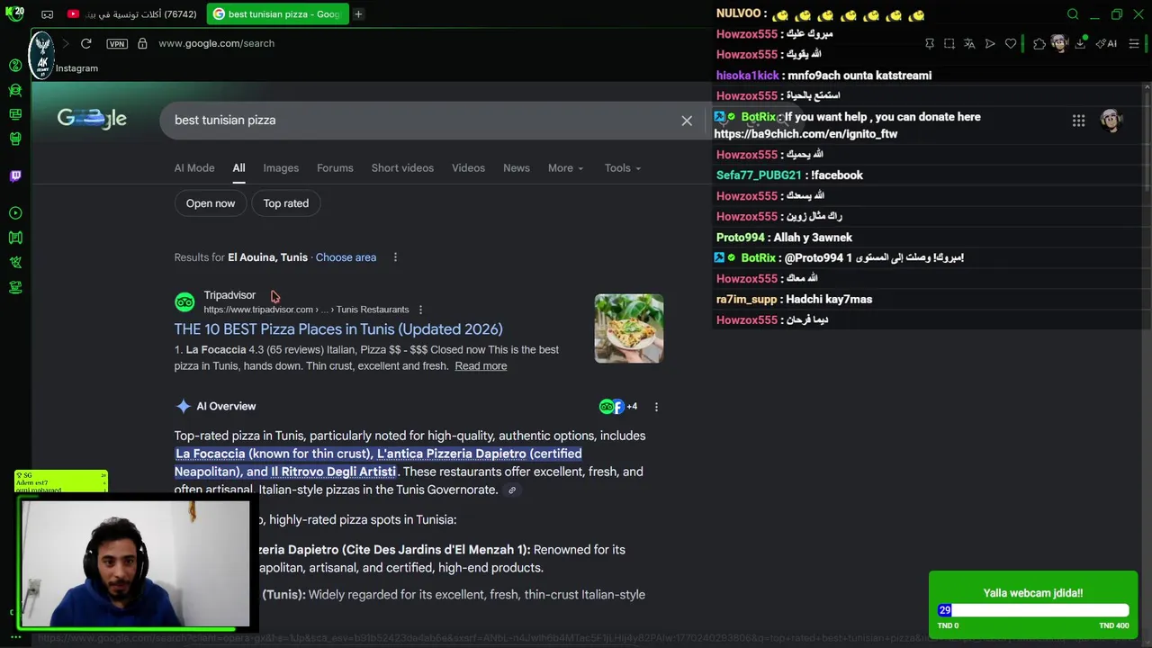
Task: Toggle the Open now filter chip
Action: click(211, 203)
